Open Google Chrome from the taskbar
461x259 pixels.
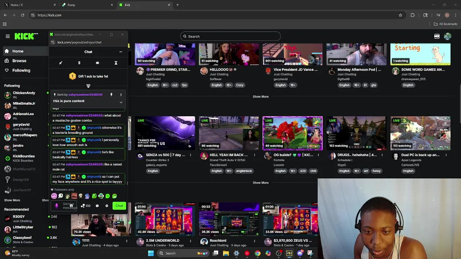point(258,253)
